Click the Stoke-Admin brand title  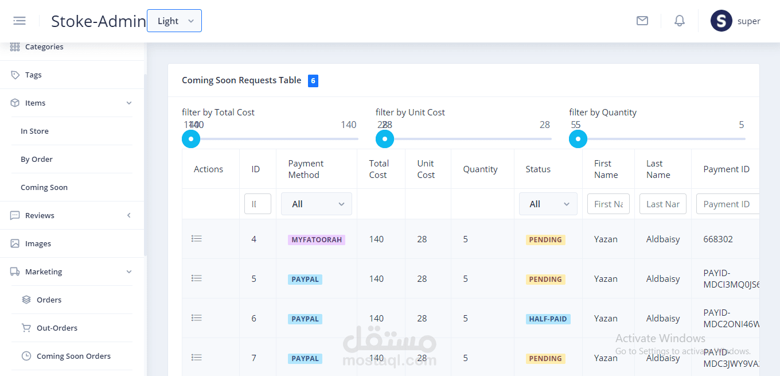(x=99, y=21)
